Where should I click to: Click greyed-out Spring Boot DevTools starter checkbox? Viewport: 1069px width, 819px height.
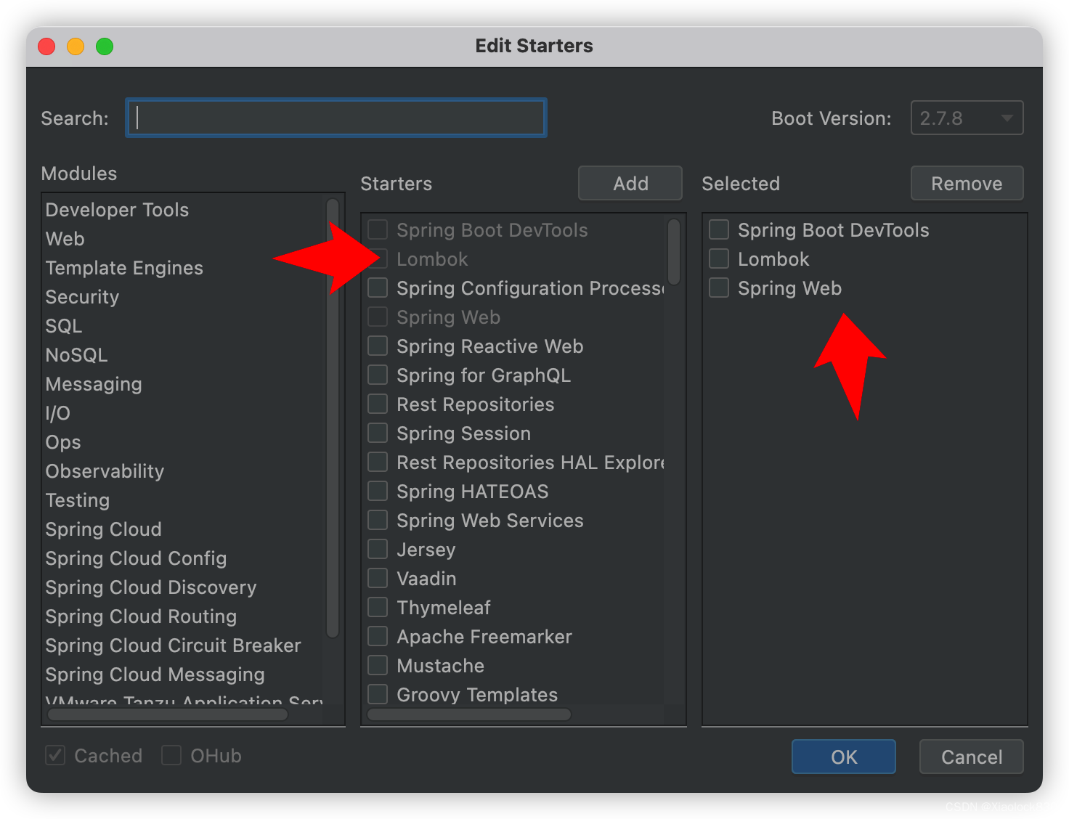click(x=378, y=229)
